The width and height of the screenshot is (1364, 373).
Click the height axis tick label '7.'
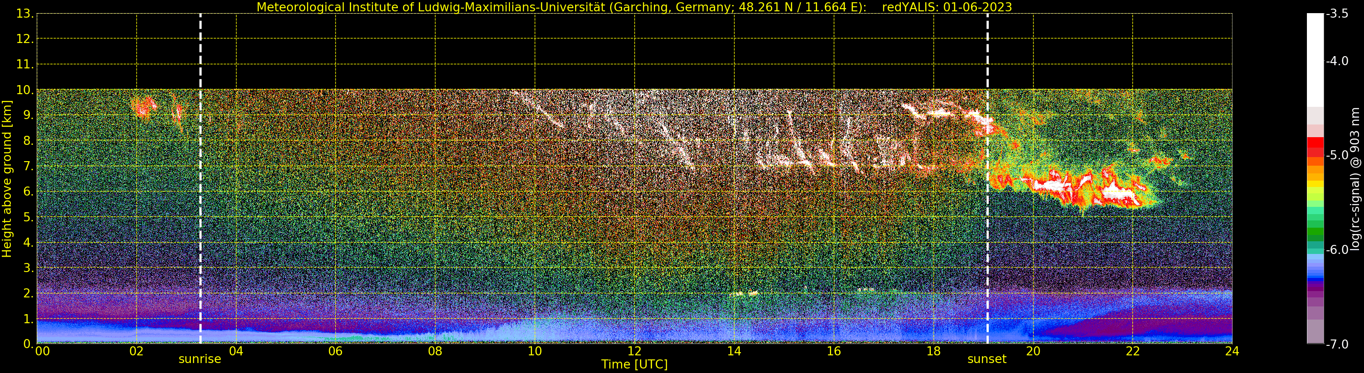coord(29,166)
